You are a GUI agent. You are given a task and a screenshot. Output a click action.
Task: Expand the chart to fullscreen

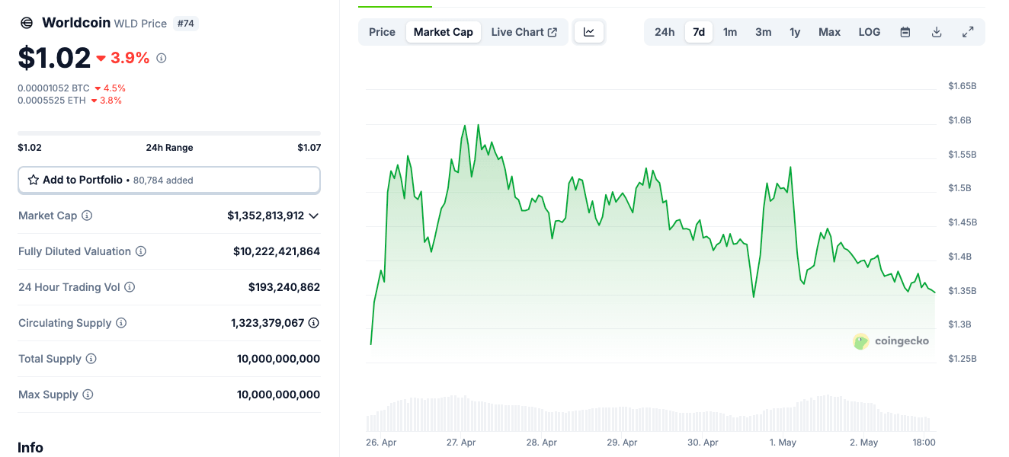[968, 32]
